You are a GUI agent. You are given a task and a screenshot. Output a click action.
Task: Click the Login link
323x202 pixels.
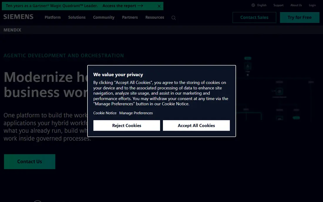click(x=312, y=5)
